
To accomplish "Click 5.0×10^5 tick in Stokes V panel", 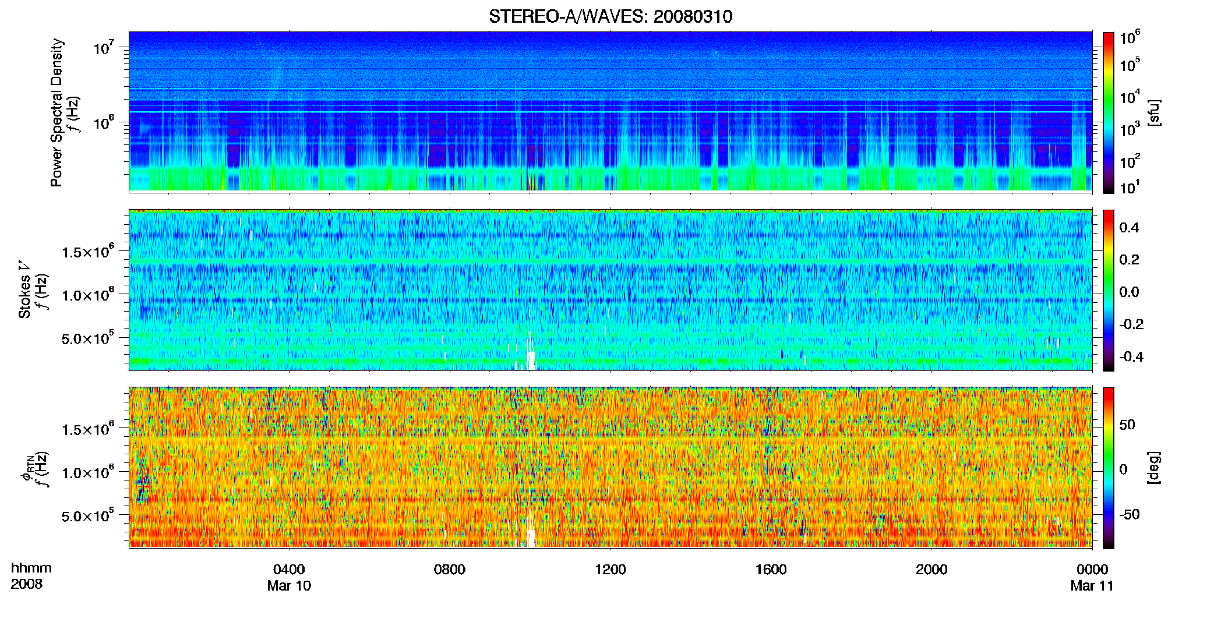I will point(88,338).
